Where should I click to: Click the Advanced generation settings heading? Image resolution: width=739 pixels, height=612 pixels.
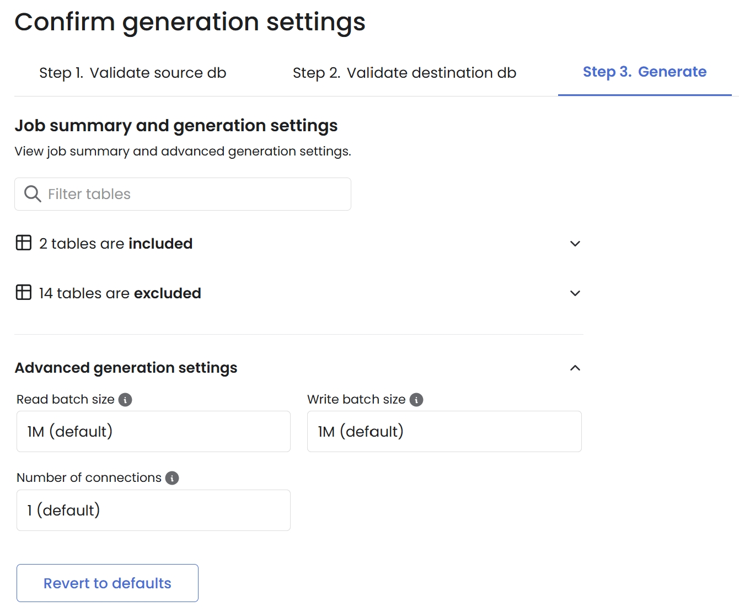[126, 368]
